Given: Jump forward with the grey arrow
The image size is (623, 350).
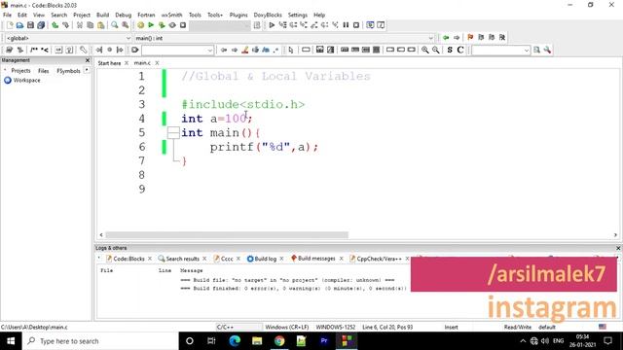Looking at the screenshot, I should [x=457, y=38].
